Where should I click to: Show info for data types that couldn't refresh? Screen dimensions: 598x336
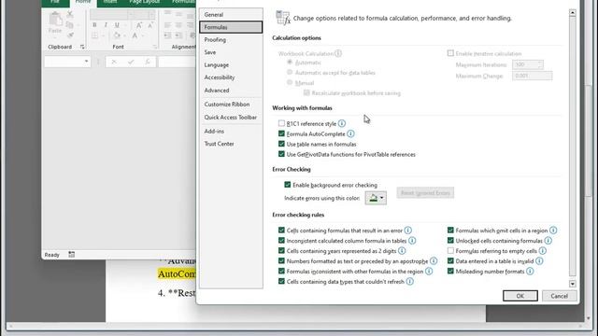click(x=409, y=282)
